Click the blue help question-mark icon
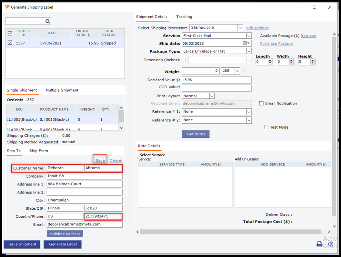 coord(331,244)
